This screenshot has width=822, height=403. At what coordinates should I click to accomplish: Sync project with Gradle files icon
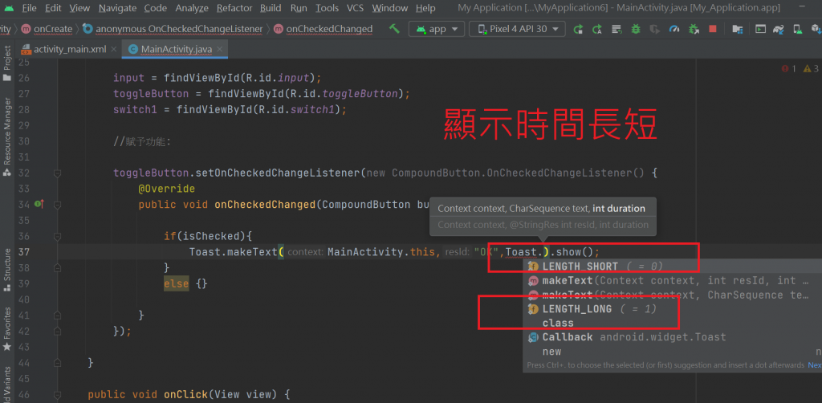[x=779, y=29]
